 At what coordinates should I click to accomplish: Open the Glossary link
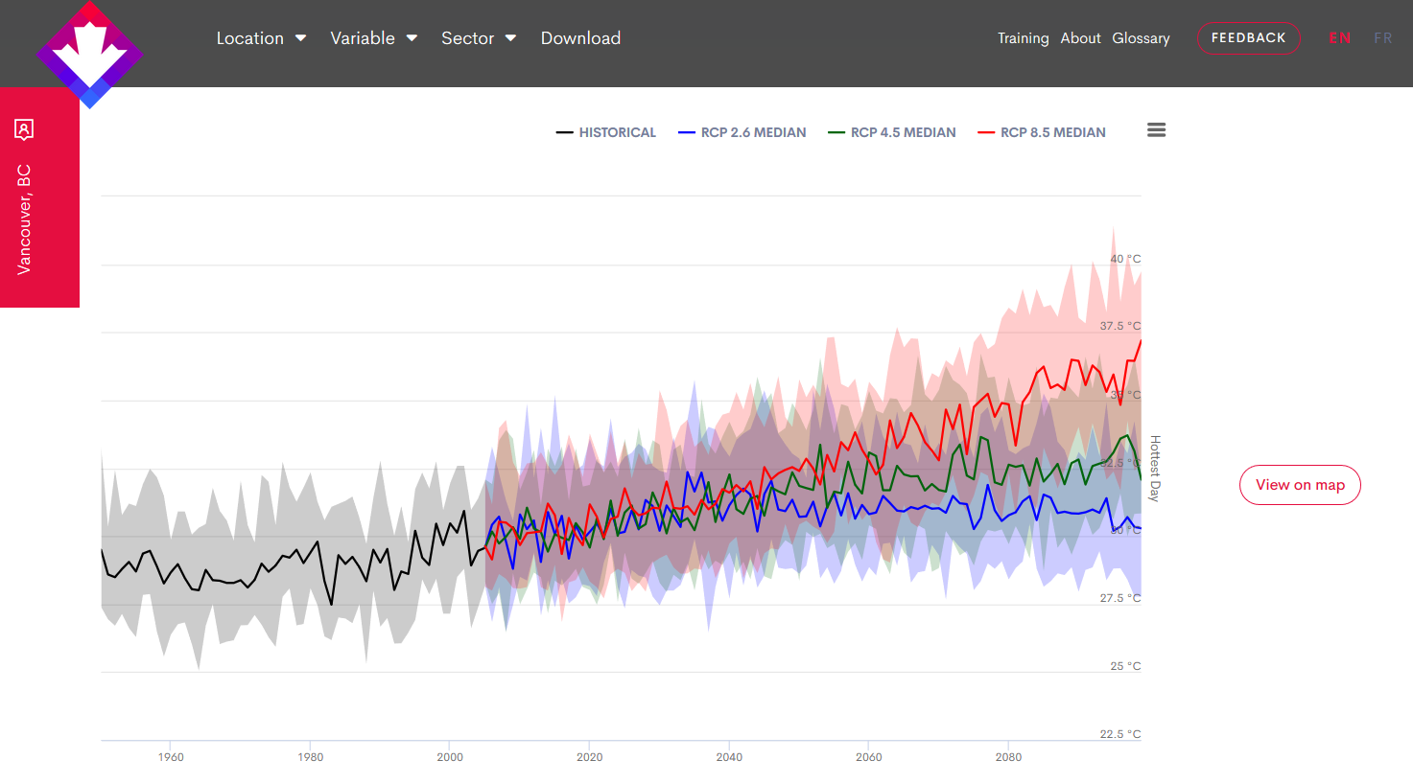pyautogui.click(x=1141, y=38)
